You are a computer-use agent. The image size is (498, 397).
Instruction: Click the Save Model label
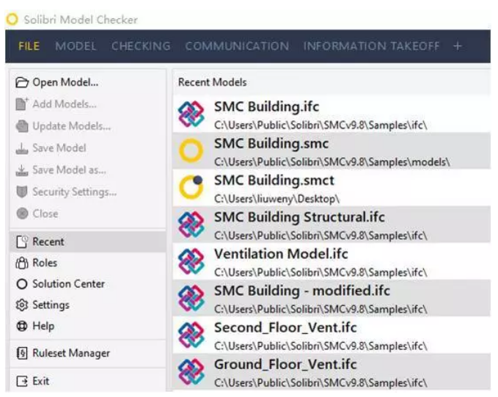(59, 148)
